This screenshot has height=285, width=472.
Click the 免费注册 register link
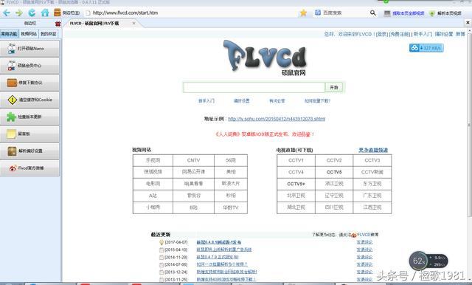coord(400,34)
